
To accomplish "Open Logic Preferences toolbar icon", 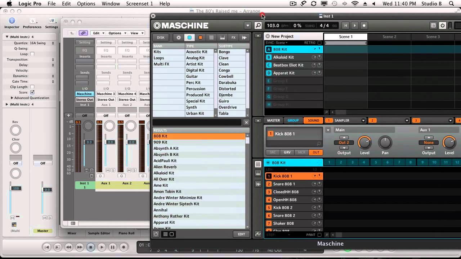I will (32, 23).
